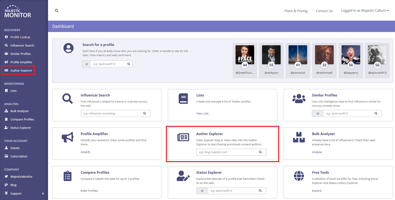Click the Bulk Analyser sidebar icon
The height and width of the screenshot is (200, 395).
(6, 111)
